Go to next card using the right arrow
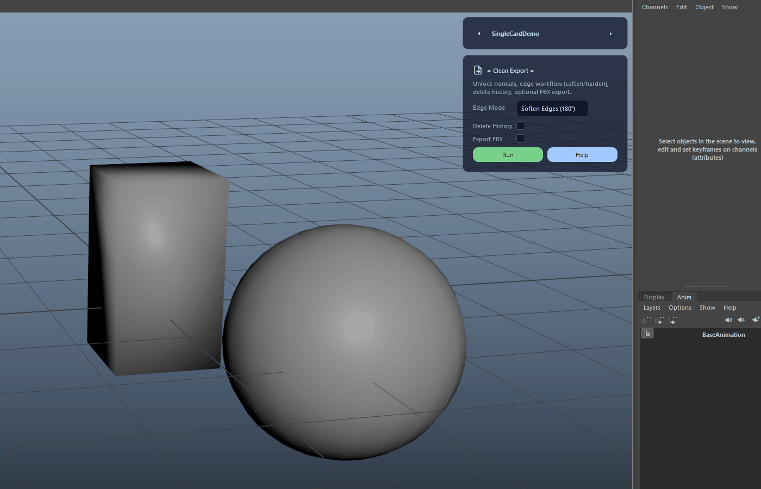Image resolution: width=761 pixels, height=489 pixels. 611,34
